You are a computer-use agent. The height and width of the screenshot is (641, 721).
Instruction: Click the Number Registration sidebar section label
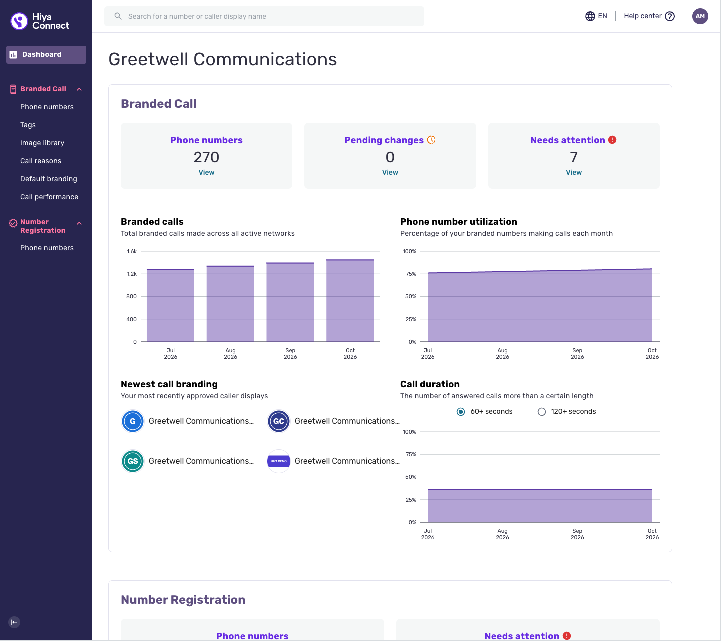[x=43, y=226]
